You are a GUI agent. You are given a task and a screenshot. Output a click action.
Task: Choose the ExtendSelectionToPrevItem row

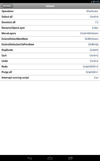[x=50, y=45]
